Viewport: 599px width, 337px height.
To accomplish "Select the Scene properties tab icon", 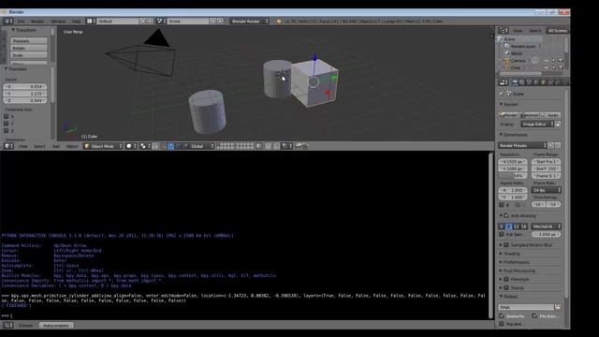I will (529, 82).
